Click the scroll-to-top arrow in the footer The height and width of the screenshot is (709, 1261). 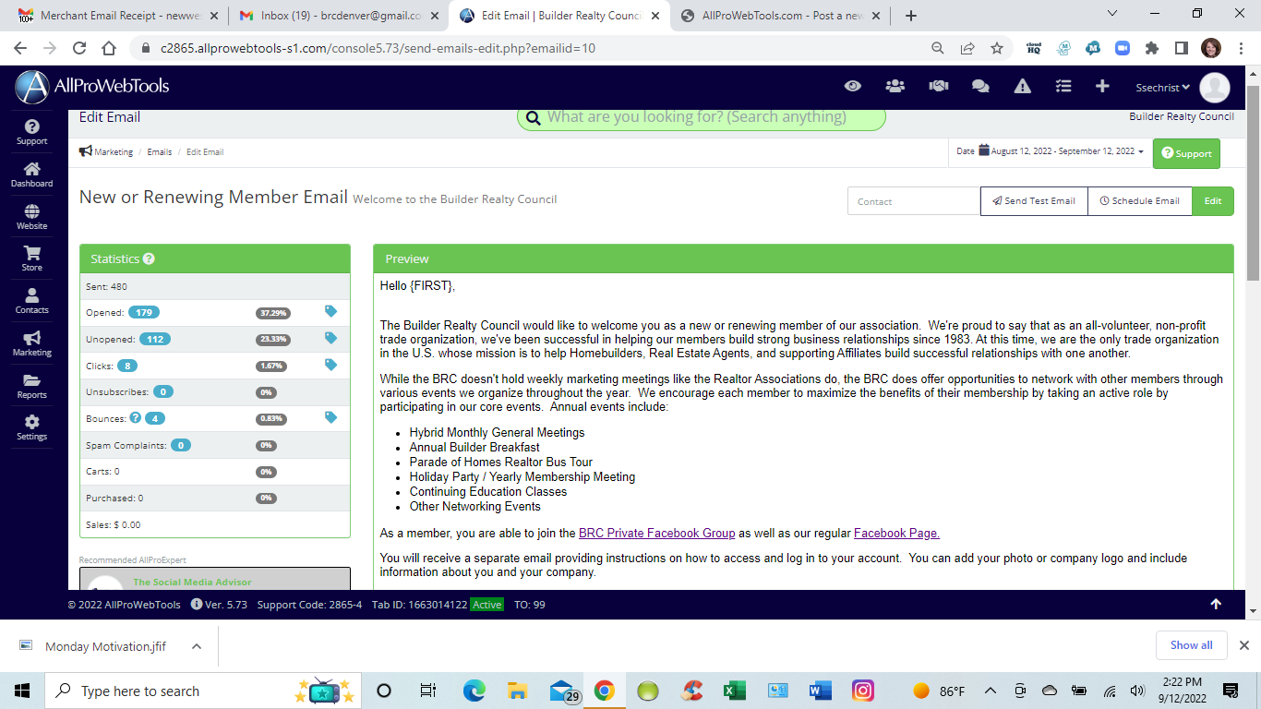(1216, 604)
